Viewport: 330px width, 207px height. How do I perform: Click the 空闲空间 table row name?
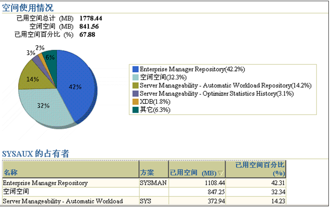point(16,192)
